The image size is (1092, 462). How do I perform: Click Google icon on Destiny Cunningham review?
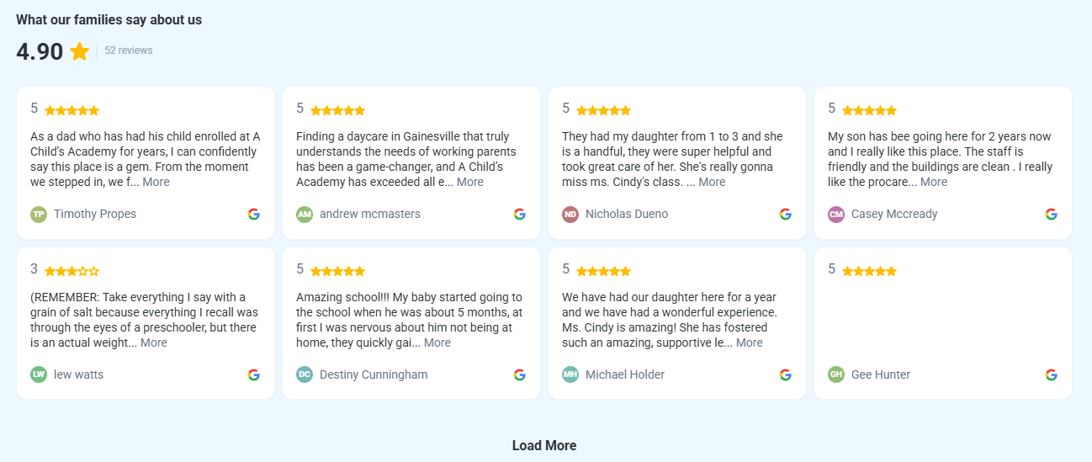pyautogui.click(x=520, y=374)
